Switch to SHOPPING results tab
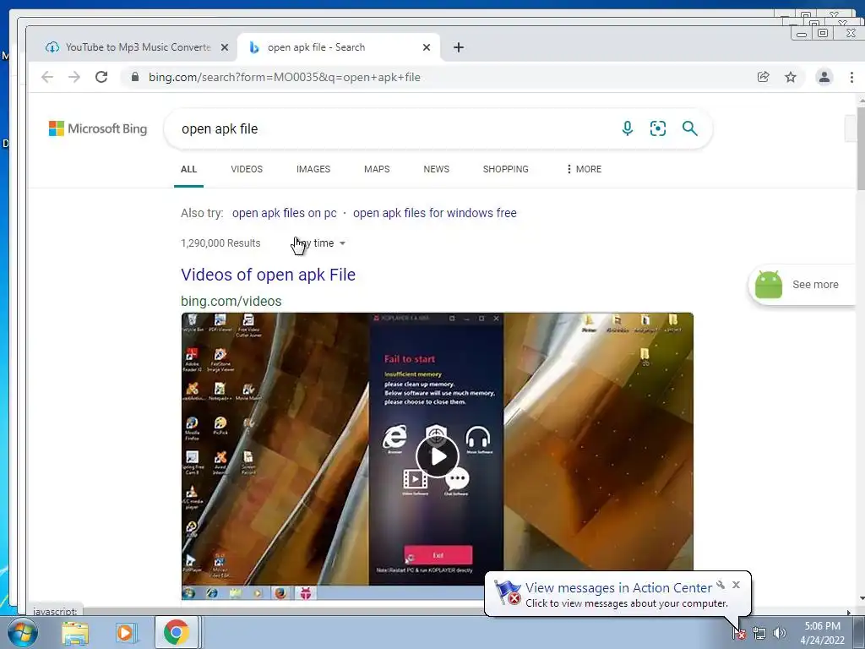Image resolution: width=865 pixels, height=649 pixels. 505,169
